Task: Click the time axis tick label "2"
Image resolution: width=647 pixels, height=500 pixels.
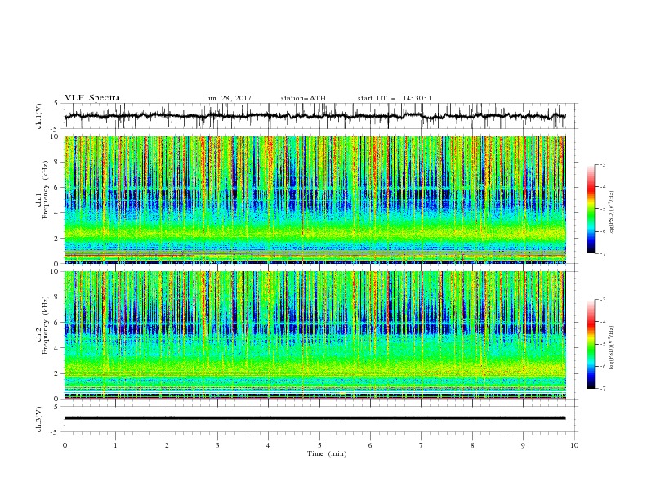Action: click(x=167, y=445)
